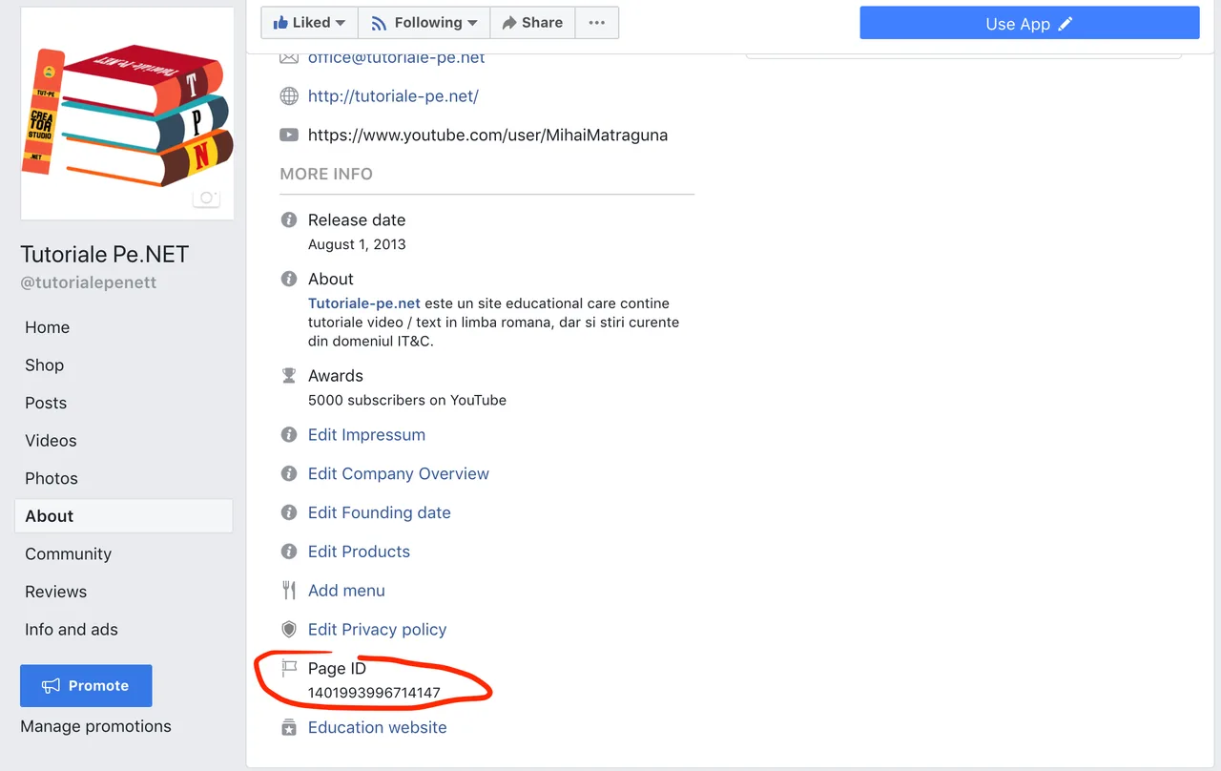Click the shield icon beside Edit Privacy policy
This screenshot has height=771, width=1221.
(x=289, y=630)
